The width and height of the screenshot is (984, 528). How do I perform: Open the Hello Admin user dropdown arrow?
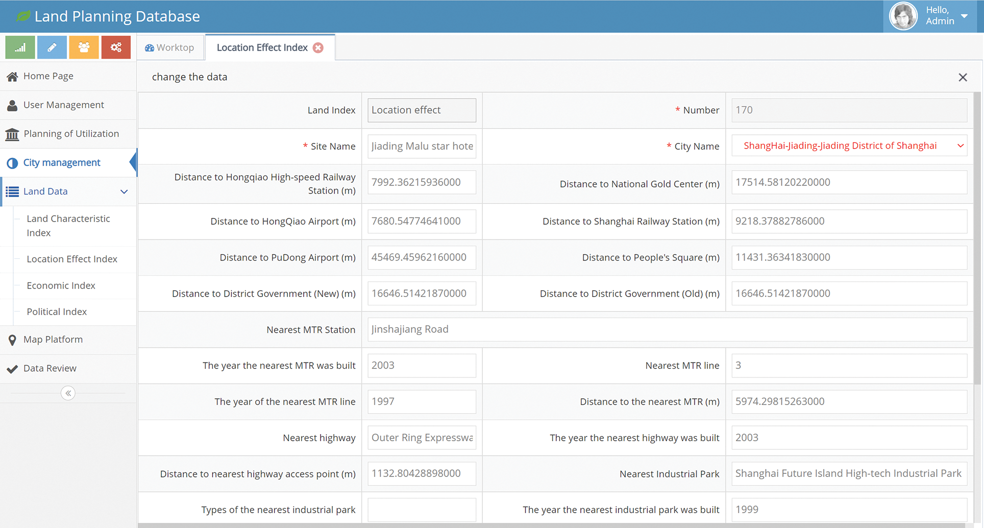coord(964,16)
